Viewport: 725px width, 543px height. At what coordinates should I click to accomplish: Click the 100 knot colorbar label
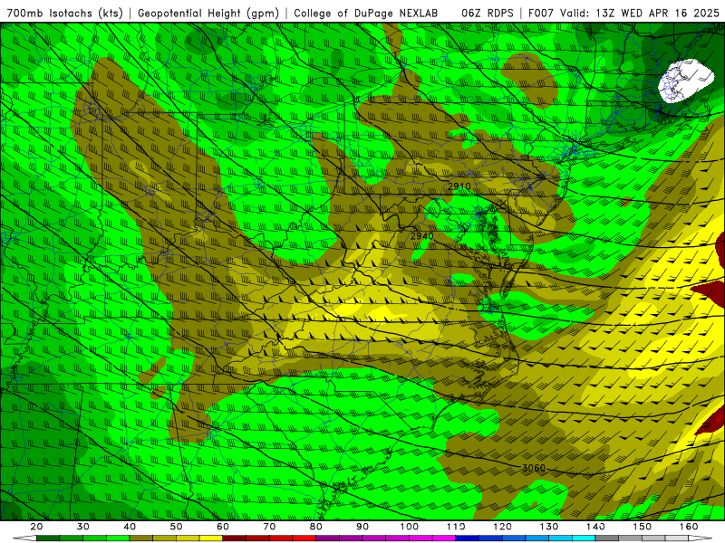click(410, 527)
